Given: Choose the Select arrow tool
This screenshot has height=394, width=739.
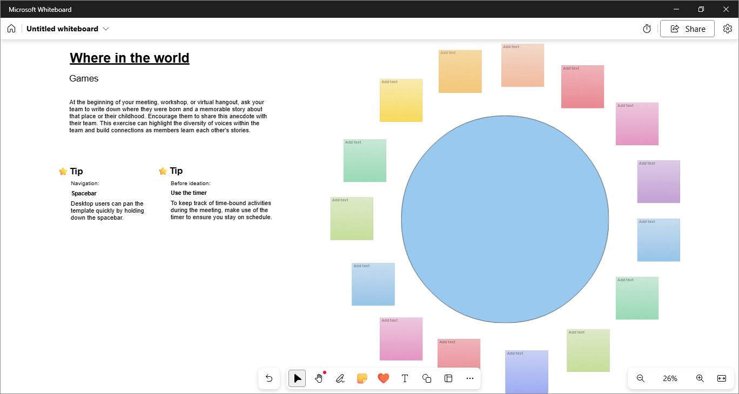Looking at the screenshot, I should 297,378.
